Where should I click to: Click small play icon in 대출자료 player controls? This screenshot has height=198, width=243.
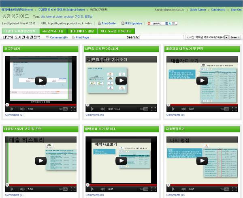click(x=173, y=109)
